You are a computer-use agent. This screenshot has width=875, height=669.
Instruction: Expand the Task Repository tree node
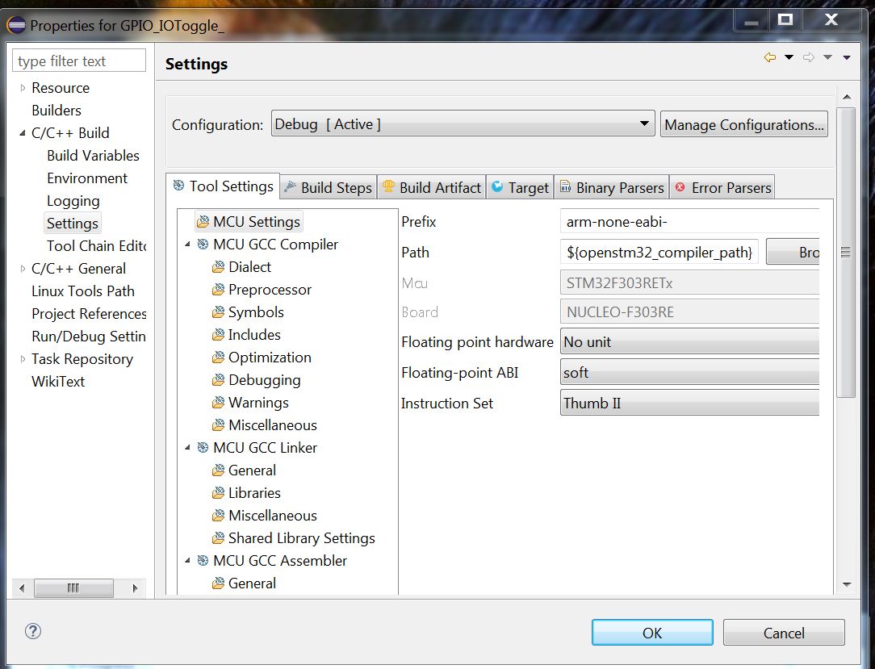(23, 359)
